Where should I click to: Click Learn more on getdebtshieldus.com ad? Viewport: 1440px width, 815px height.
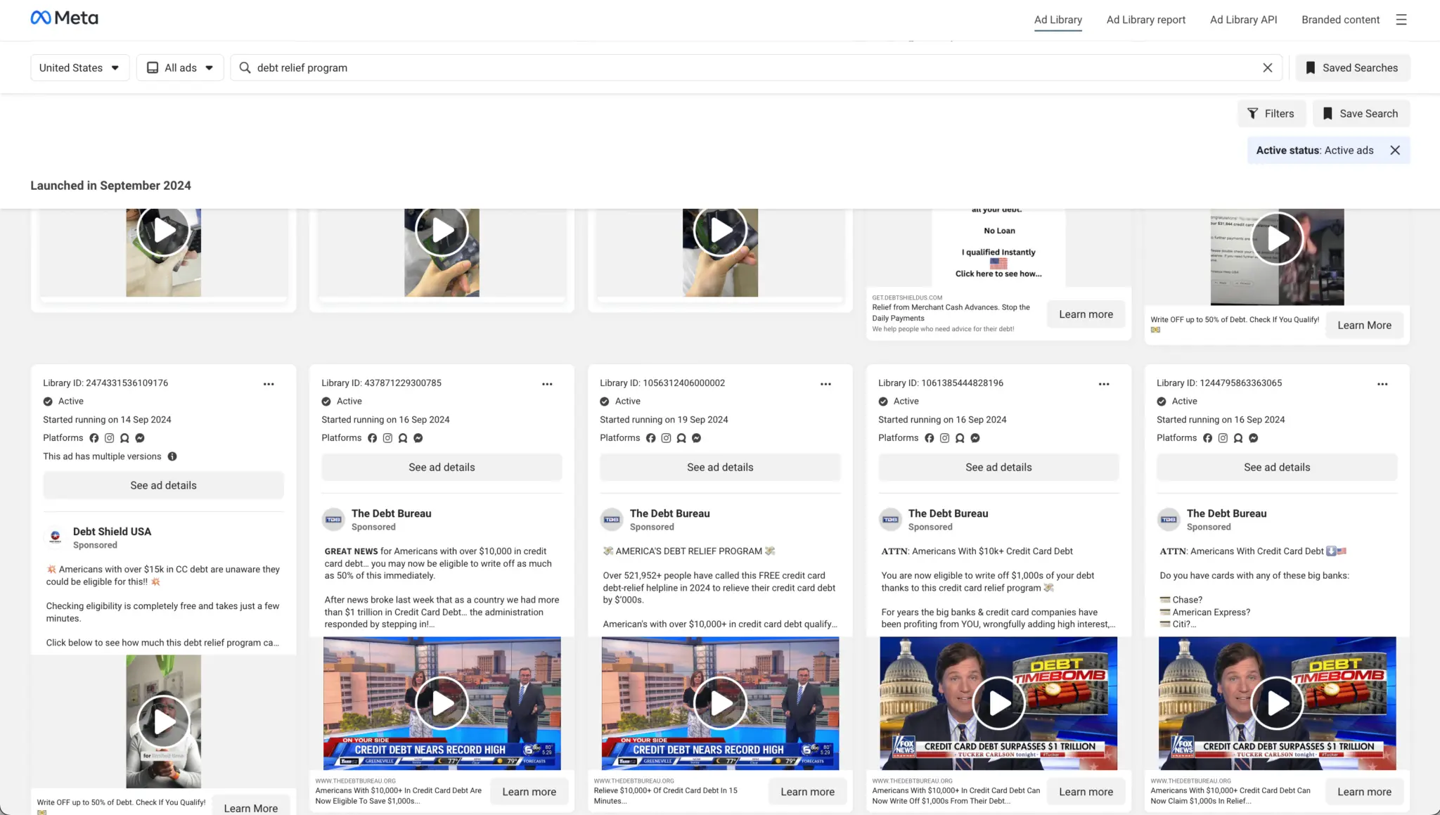pyautogui.click(x=1086, y=314)
